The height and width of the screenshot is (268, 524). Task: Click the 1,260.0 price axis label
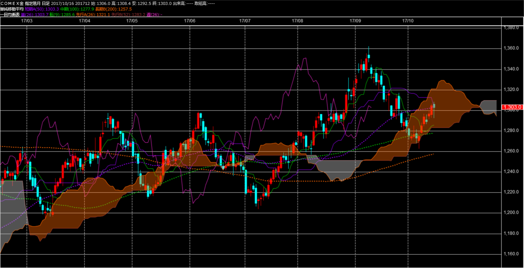[x=511, y=151]
